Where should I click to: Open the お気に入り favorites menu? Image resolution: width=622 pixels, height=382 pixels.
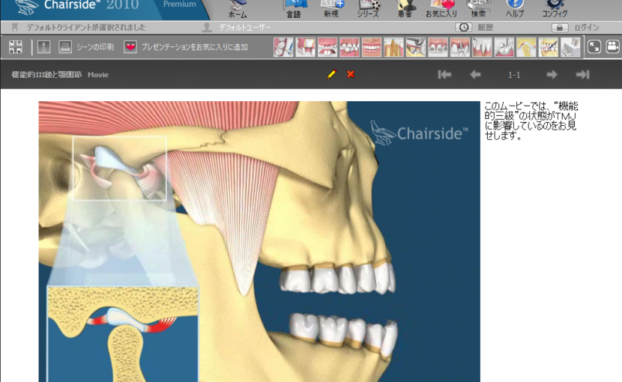441,10
